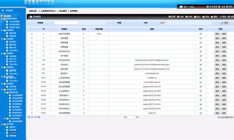Click the green status check for row 50105
This screenshot has width=234, height=140.
coord(200,95)
